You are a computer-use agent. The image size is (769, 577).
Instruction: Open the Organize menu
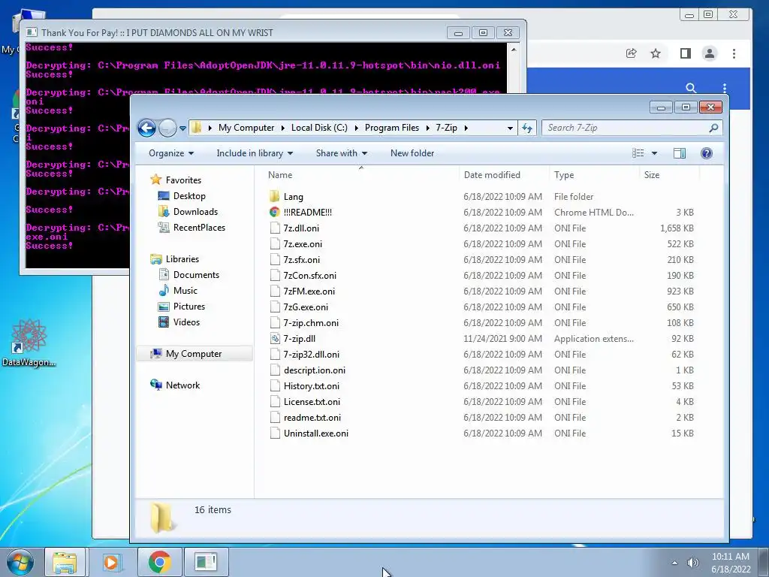171,153
